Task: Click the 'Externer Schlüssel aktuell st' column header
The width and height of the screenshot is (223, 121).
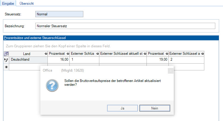Action: (121, 54)
